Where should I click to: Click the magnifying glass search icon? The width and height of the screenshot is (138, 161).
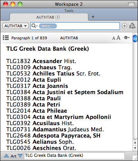34,26
